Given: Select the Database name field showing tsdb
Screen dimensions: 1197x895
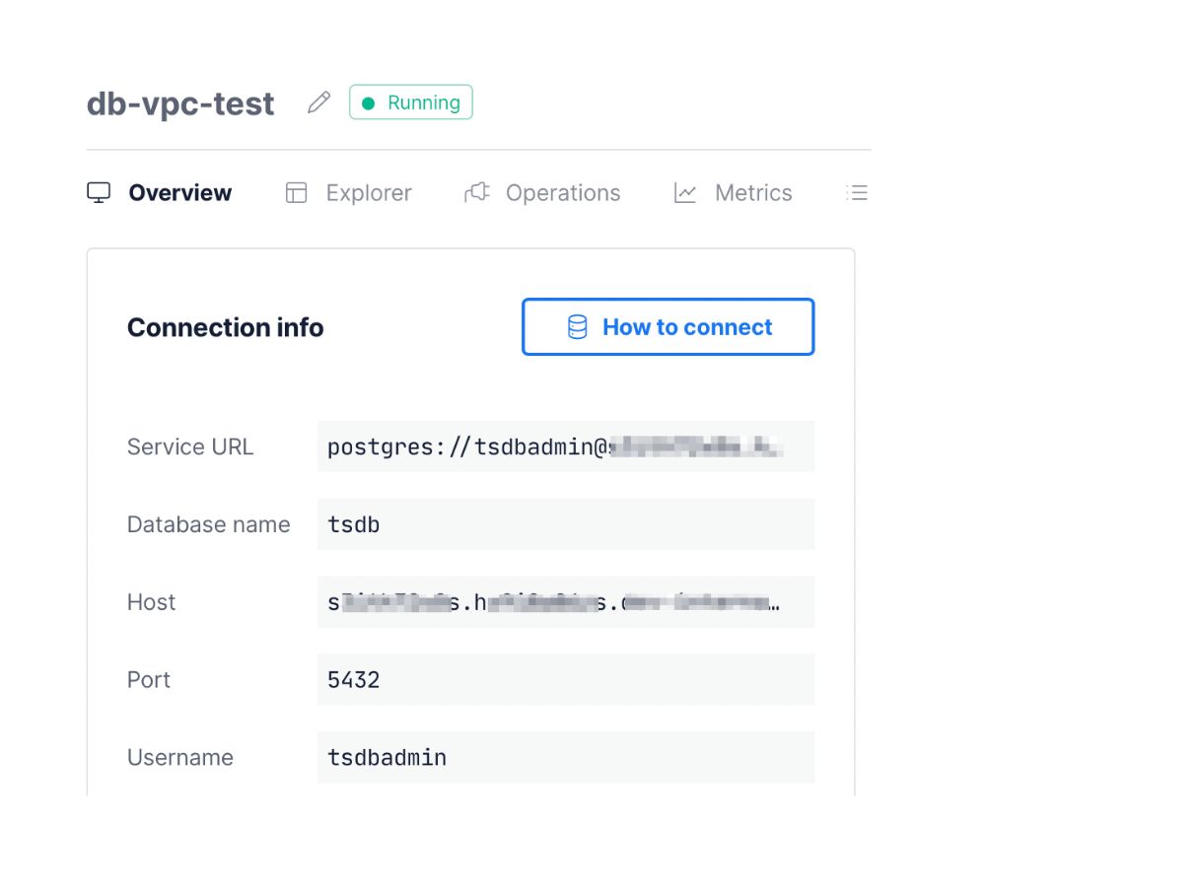Looking at the screenshot, I should pos(565,524).
